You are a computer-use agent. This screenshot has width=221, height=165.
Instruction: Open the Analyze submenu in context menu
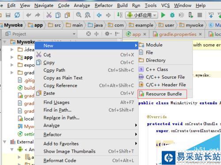click(87, 125)
